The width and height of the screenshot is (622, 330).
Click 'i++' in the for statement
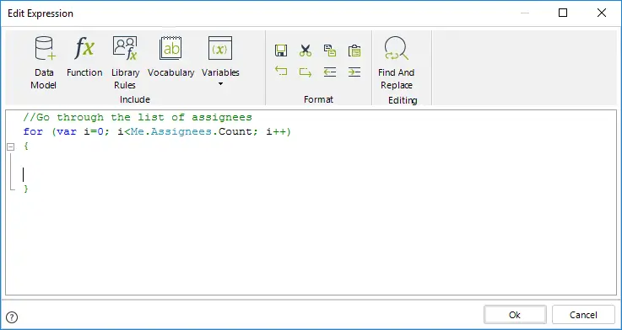pos(276,131)
